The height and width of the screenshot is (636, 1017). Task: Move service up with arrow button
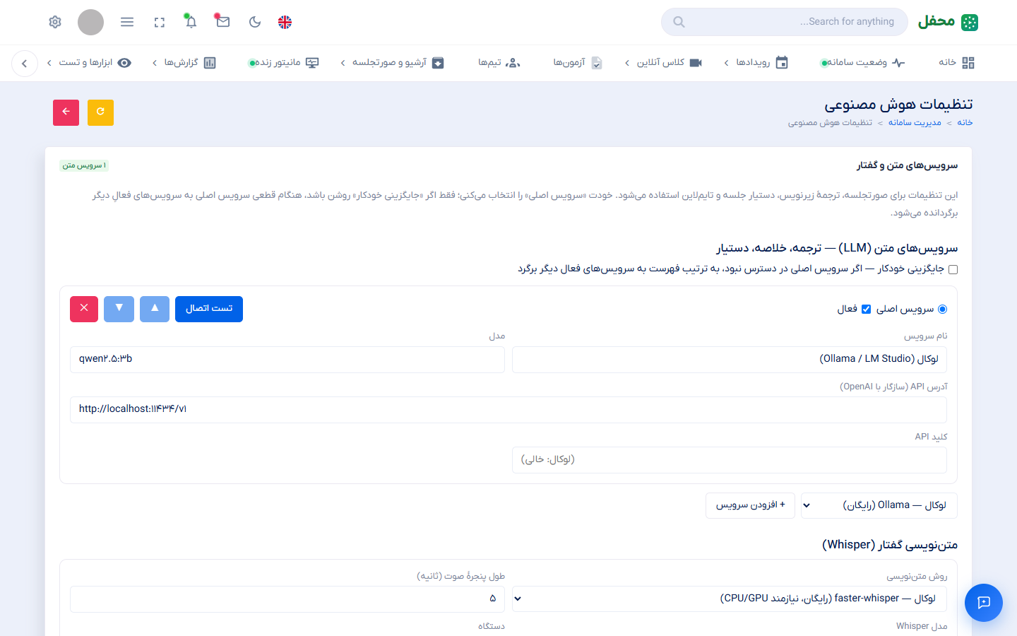click(x=155, y=309)
